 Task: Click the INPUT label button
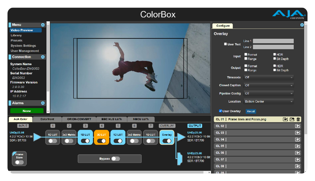pos(23,126)
